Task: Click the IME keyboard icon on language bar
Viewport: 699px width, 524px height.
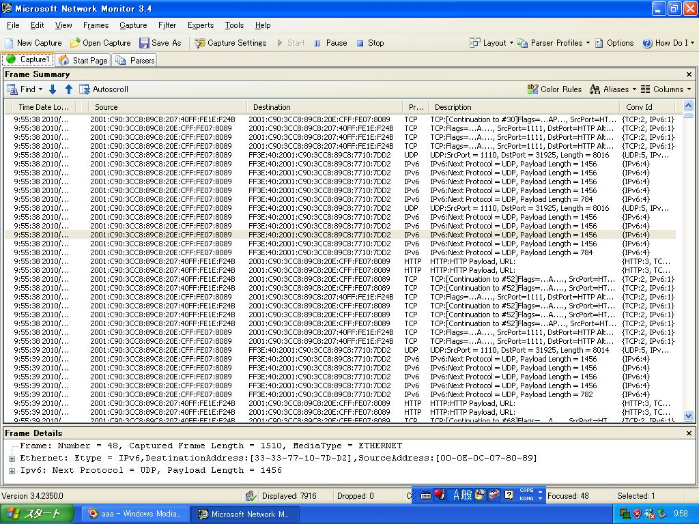Action: [425, 495]
